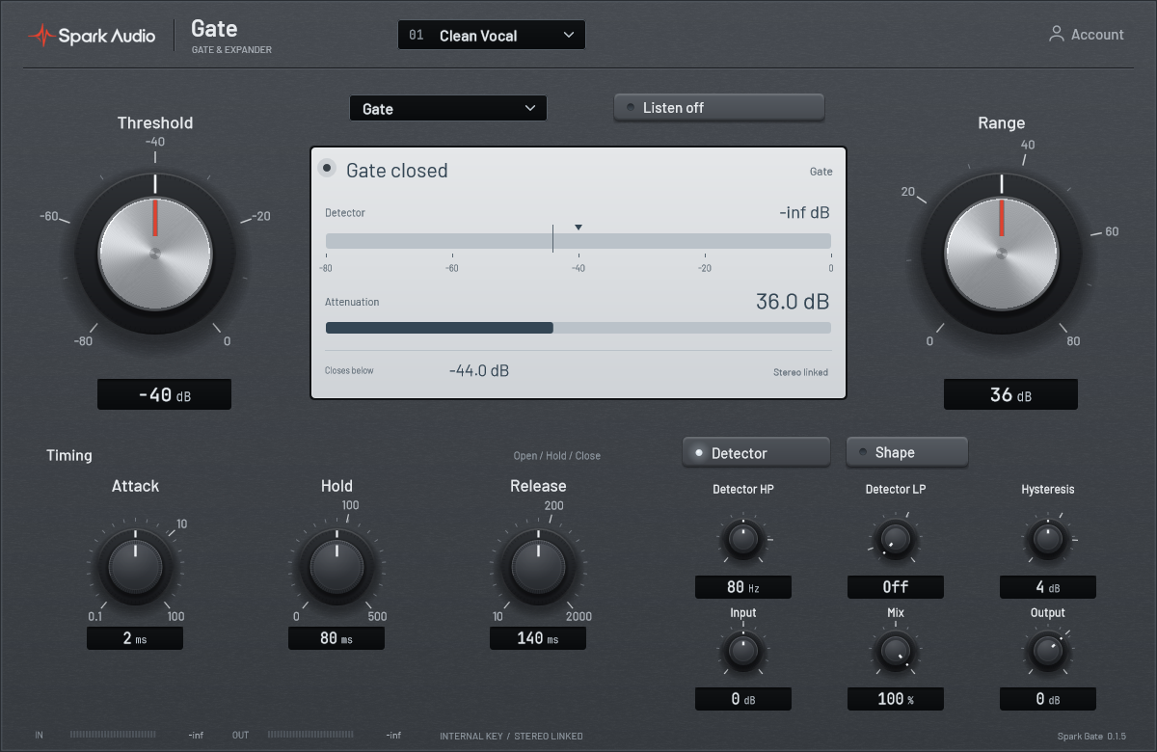Switch to the Detector tab
The image size is (1157, 752).
756,452
